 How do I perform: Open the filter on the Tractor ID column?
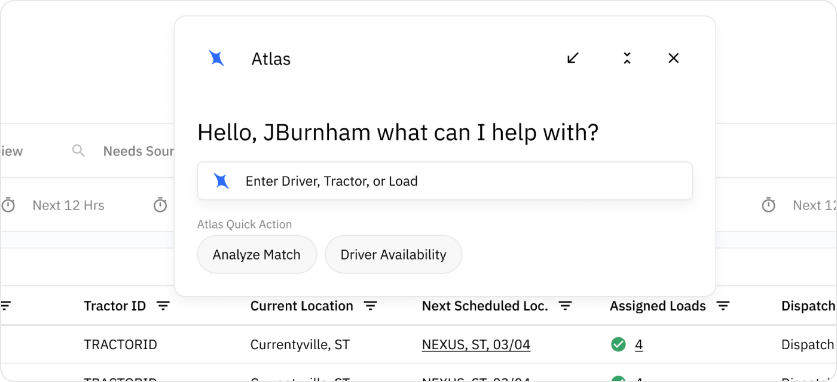coord(163,306)
